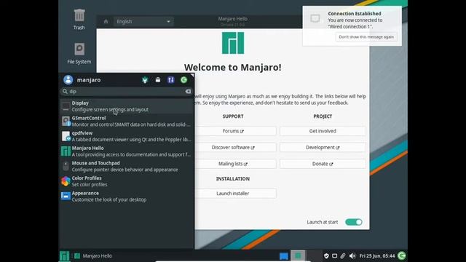The width and height of the screenshot is (466, 262).
Task: Click the GSmartControl entry icon
Action: coord(66,122)
